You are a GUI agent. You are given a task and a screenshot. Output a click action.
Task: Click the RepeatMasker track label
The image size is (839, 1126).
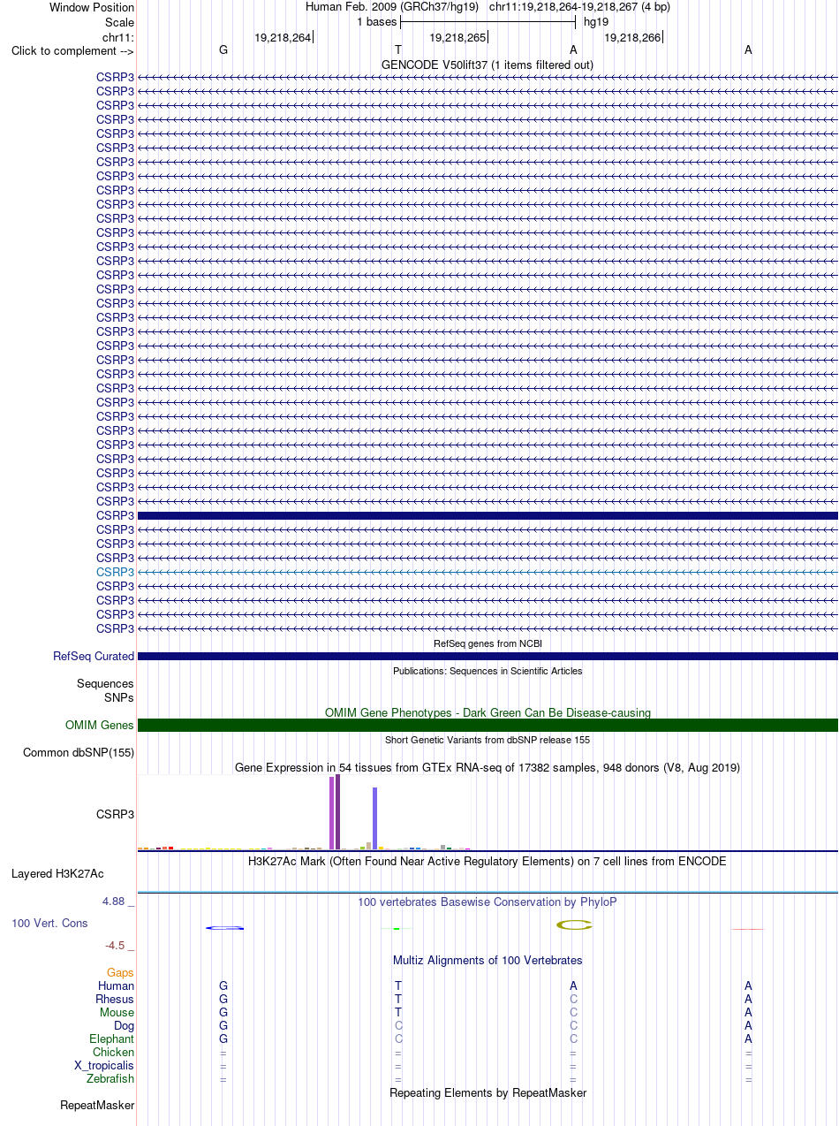97,1105
